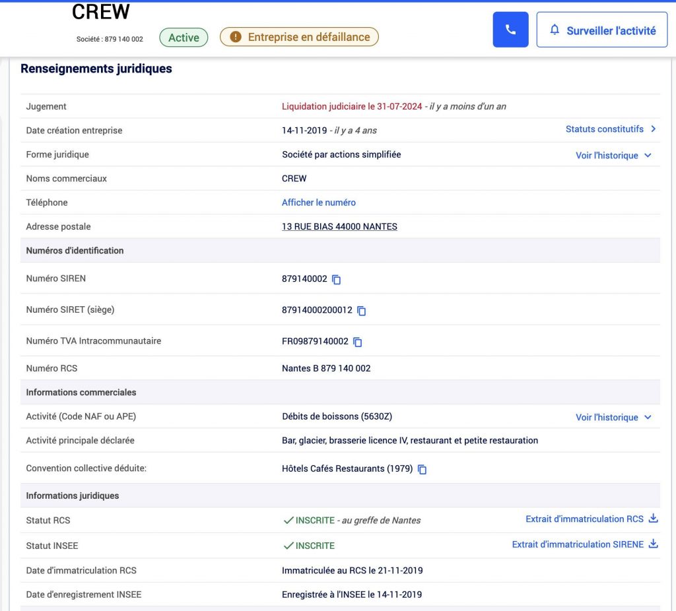The image size is (676, 611).
Task: Click Extrait d'immatriculation RCS link
Action: (584, 519)
